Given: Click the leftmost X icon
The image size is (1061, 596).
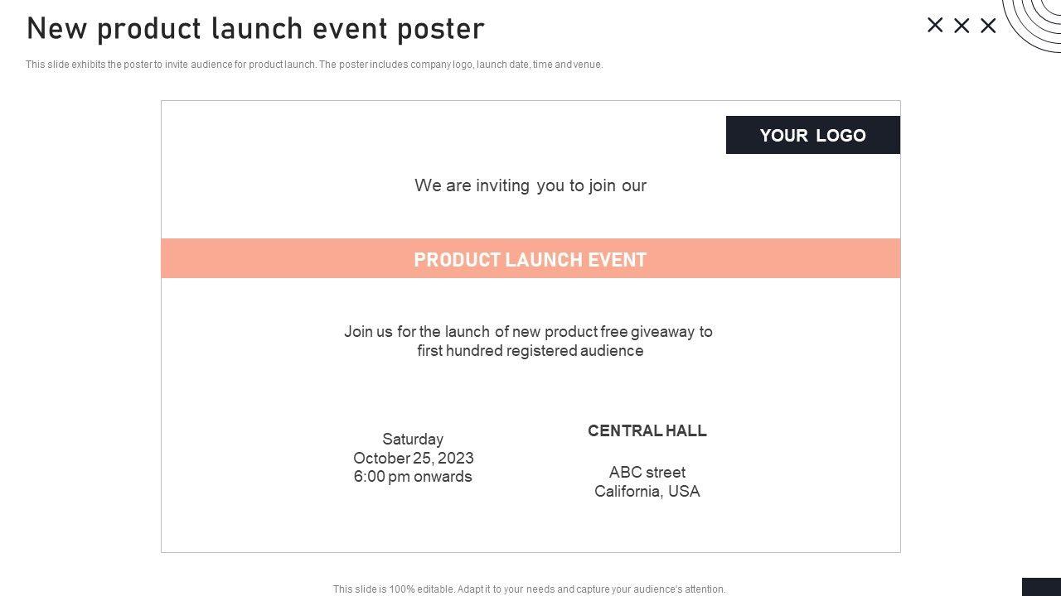Looking at the screenshot, I should click(935, 25).
